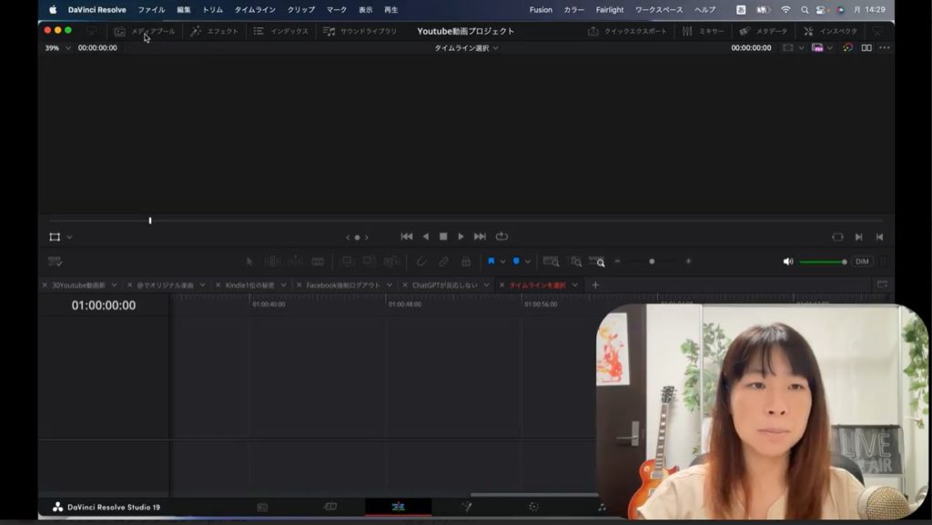Switch to the Kindle1位の秘密 timeline tab
The height and width of the screenshot is (525, 932).
point(249,285)
